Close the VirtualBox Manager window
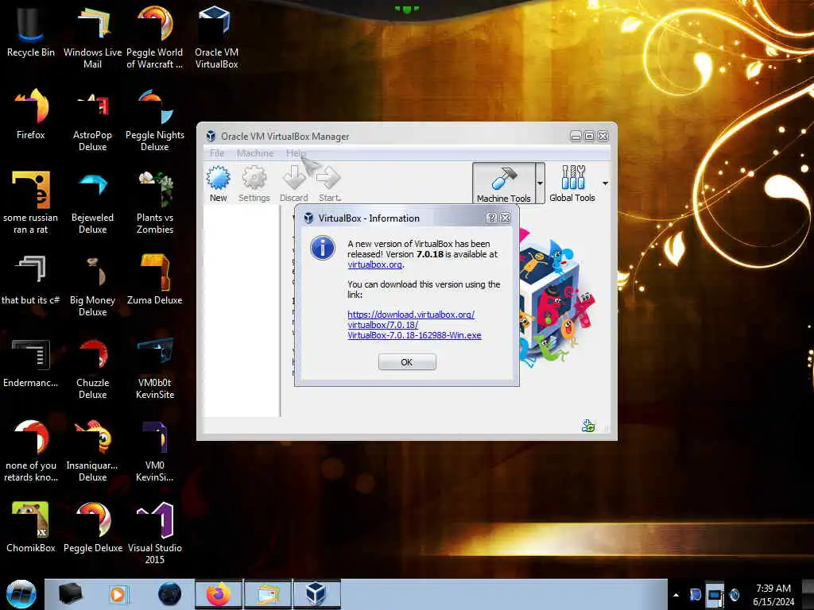 [603, 136]
